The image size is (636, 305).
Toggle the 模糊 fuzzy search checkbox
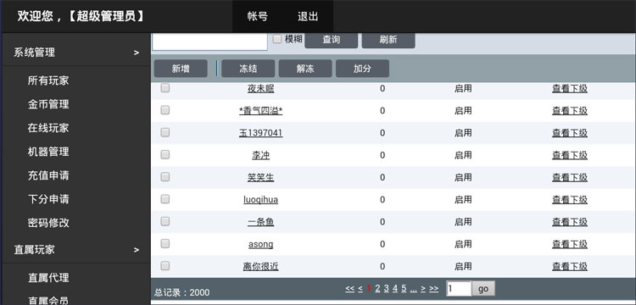(x=277, y=39)
